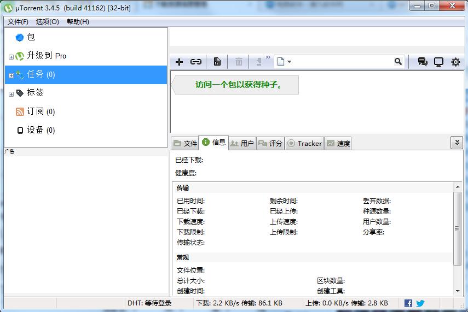468x312 pixels.
Task: Click the device icon beside 设备
Action: coord(20,130)
